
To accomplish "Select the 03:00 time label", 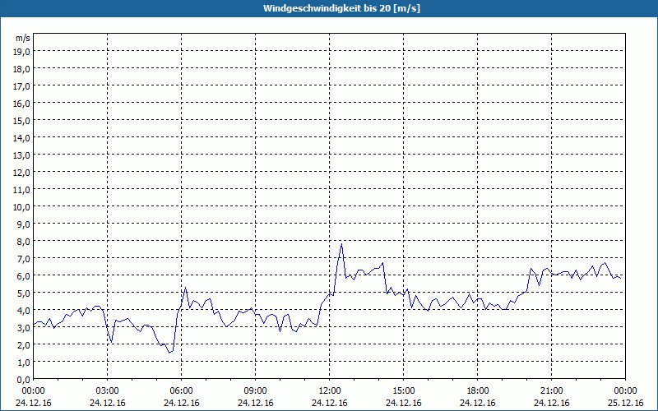I will 108,391.
